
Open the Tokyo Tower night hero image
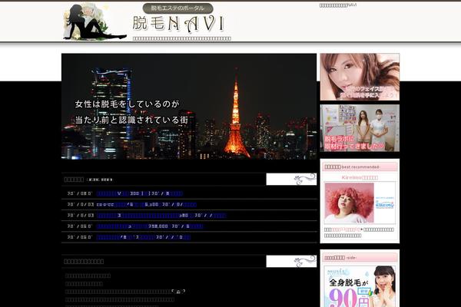pyautogui.click(x=189, y=107)
